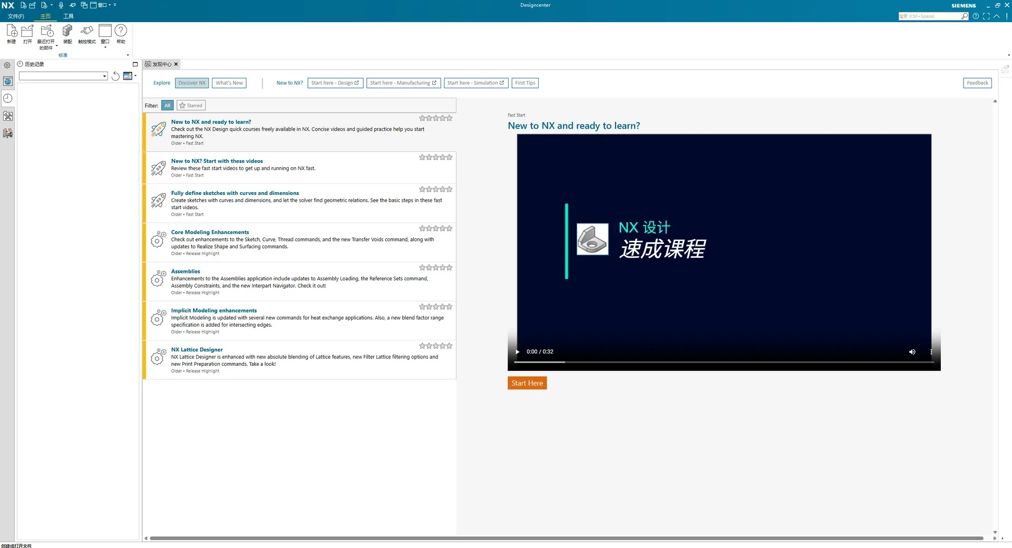The width and height of the screenshot is (1012, 548).
Task: Open the History search combo box dropdown
Action: coord(104,76)
